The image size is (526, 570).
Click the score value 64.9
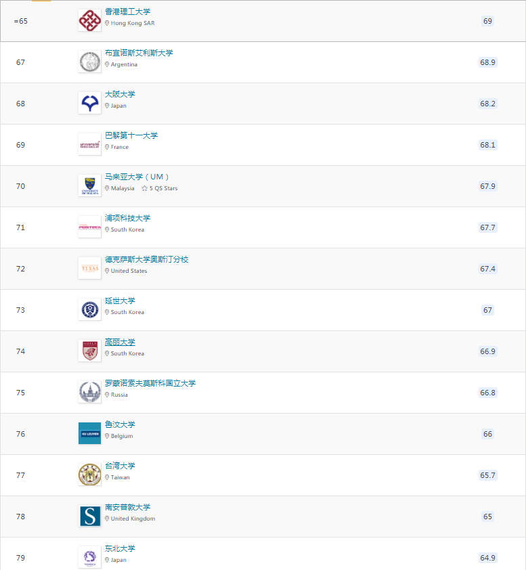click(487, 558)
